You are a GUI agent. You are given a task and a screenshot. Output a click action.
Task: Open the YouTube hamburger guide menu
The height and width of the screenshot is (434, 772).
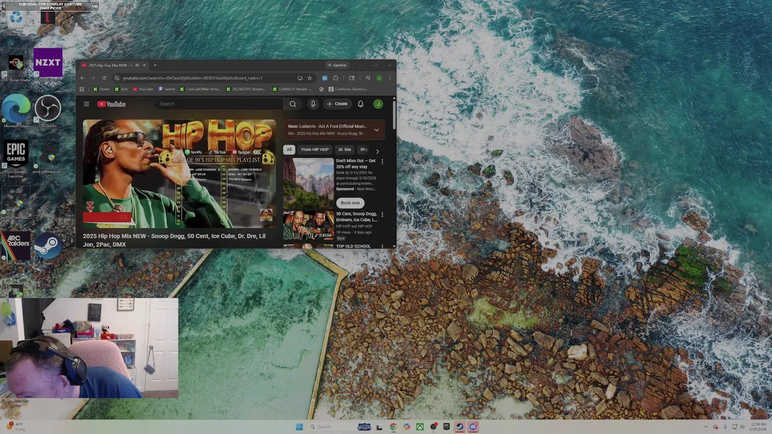[86, 104]
